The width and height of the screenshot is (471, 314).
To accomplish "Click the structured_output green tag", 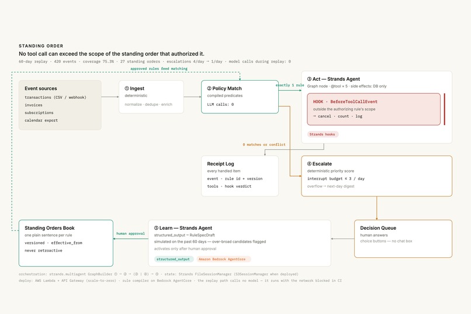I will (174, 259).
